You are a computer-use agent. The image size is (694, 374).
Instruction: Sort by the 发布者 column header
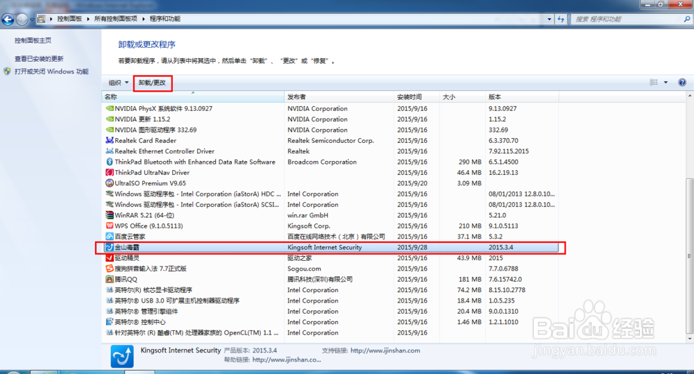click(339, 97)
